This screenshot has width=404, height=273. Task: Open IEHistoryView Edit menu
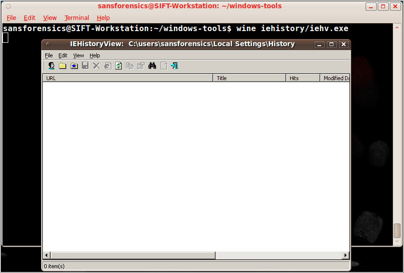(63, 55)
